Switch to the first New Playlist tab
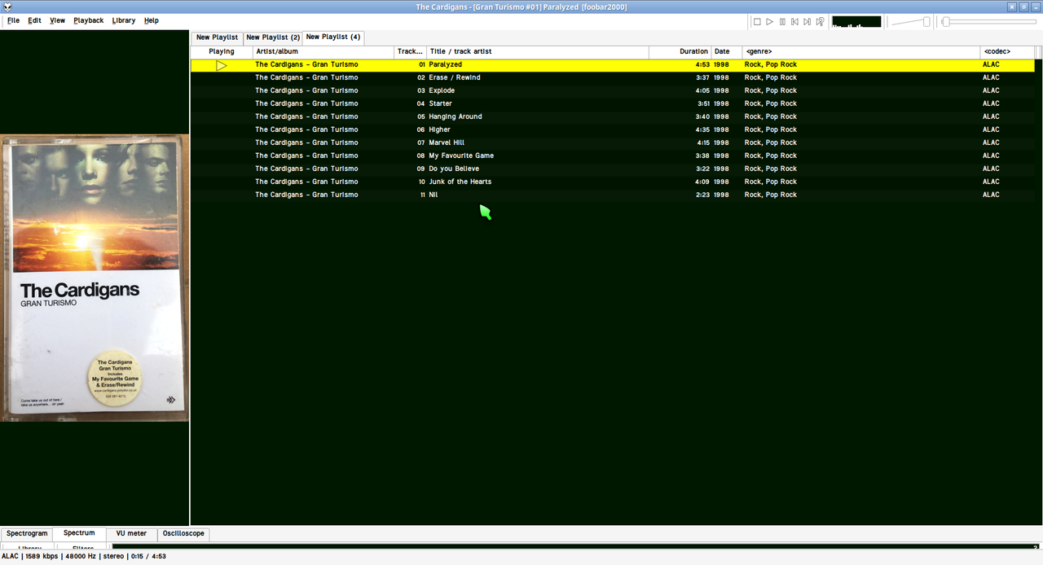The width and height of the screenshot is (1043, 565). tap(217, 37)
